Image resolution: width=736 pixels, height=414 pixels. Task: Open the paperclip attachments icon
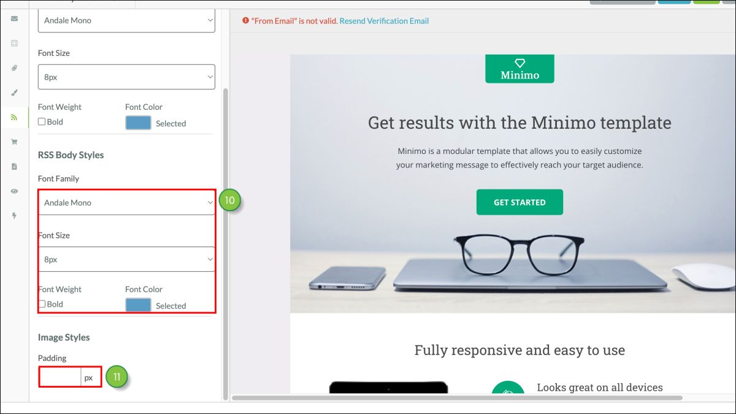click(14, 68)
